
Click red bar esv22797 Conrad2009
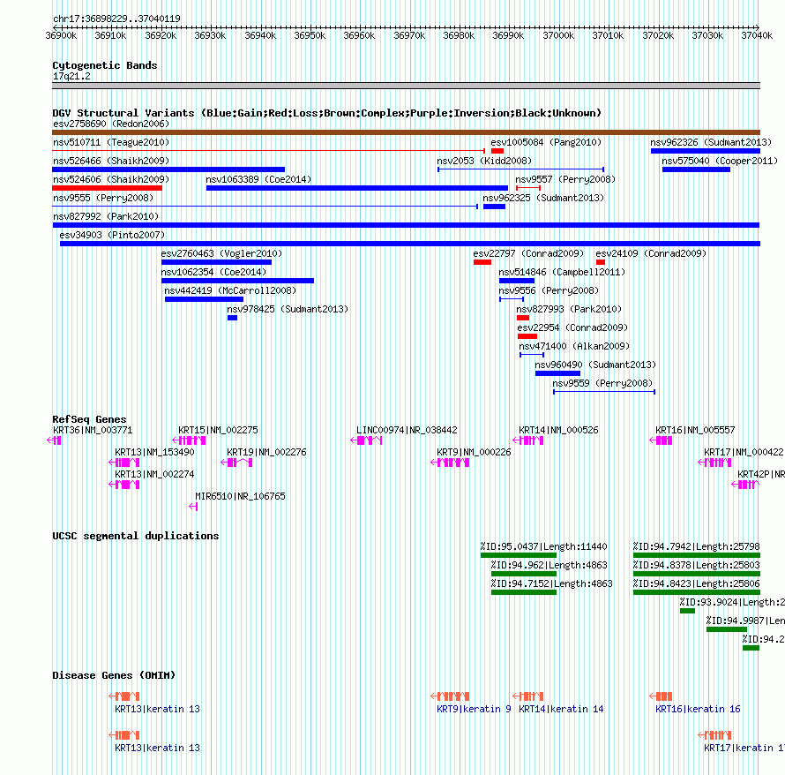point(482,262)
